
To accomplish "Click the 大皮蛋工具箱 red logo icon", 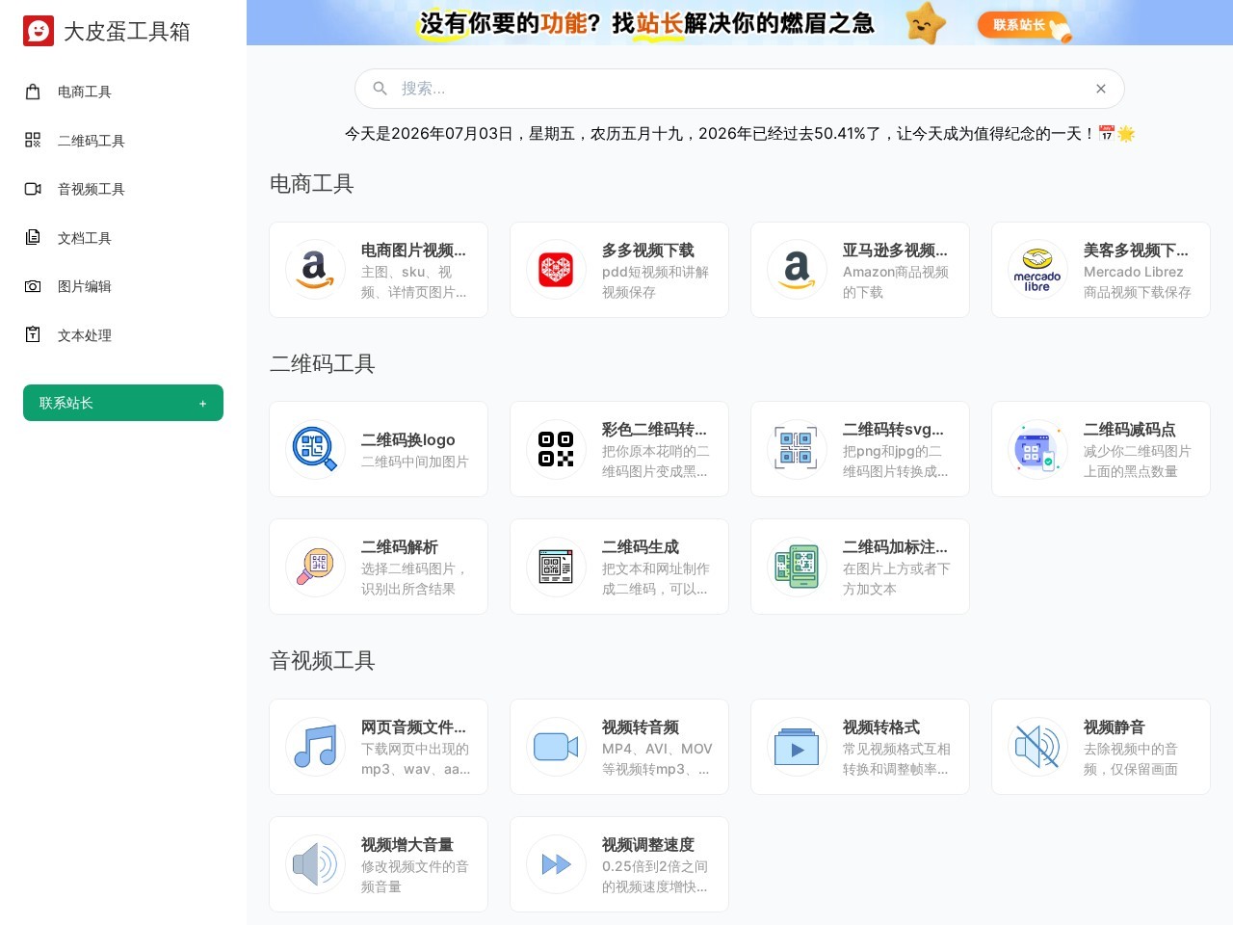I will pos(39,31).
